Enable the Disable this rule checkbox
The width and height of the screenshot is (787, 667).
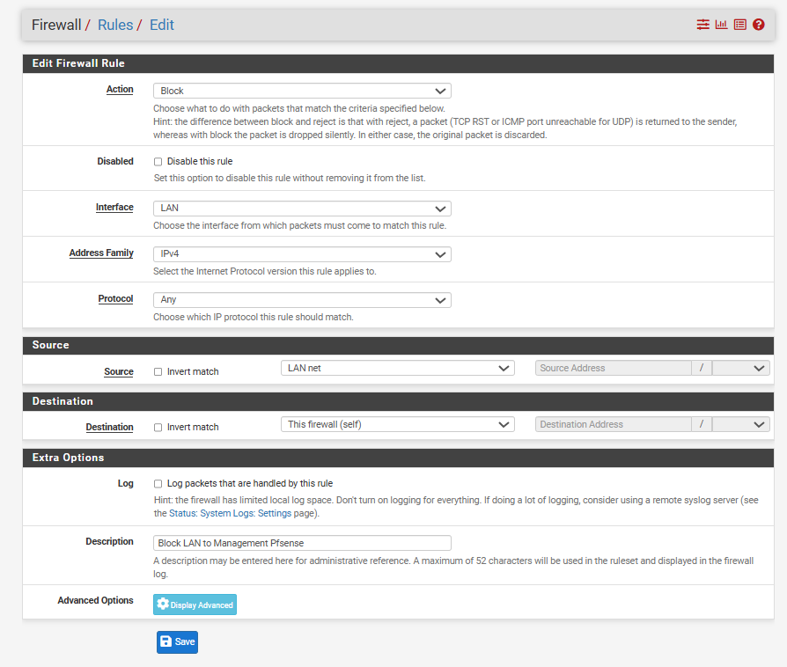[158, 162]
